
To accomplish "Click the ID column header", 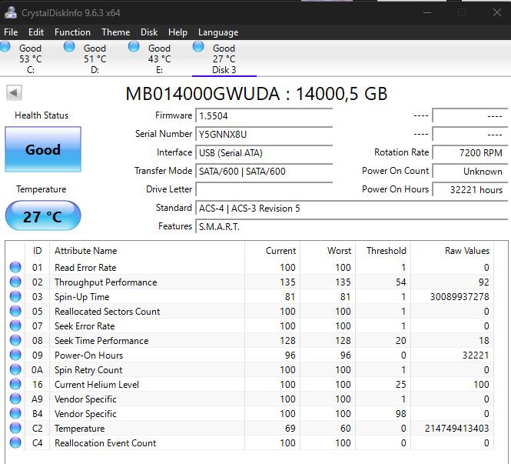I will click(x=37, y=251).
